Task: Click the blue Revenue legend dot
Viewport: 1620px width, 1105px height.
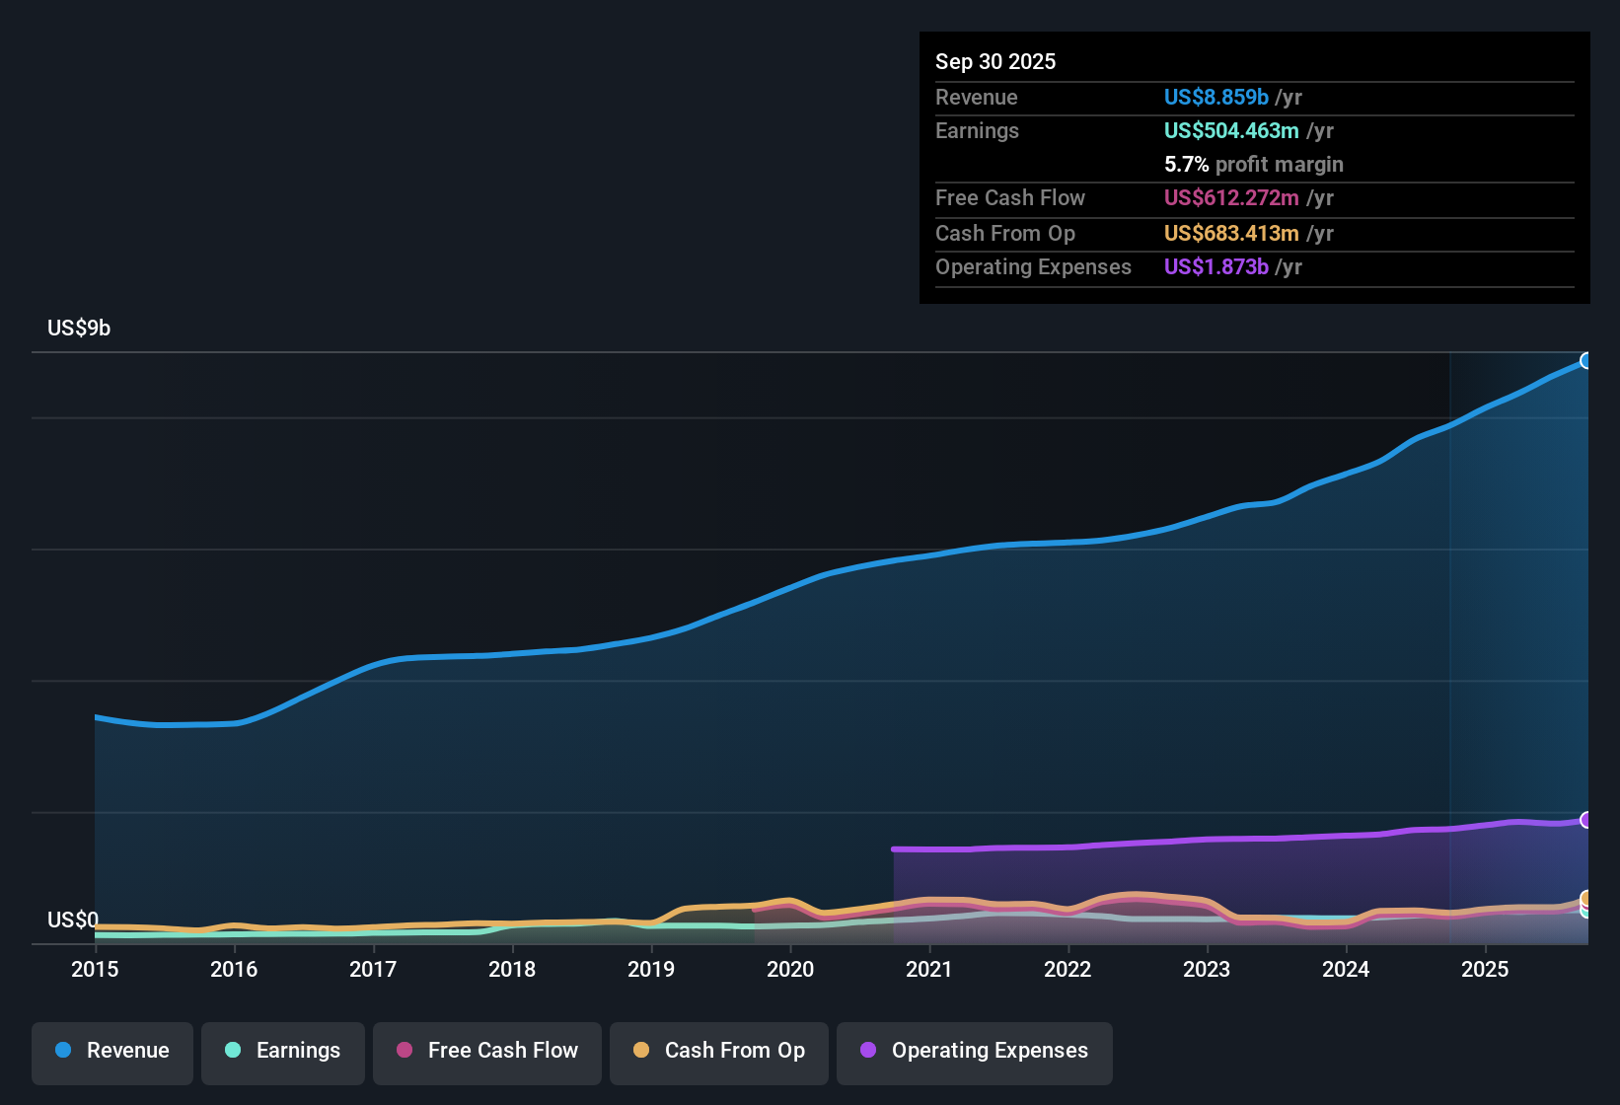Action: click(63, 1051)
